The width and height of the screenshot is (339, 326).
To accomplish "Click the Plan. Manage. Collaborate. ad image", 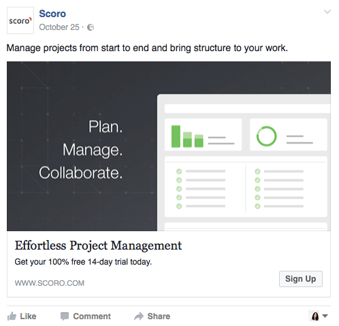I will pos(169,146).
